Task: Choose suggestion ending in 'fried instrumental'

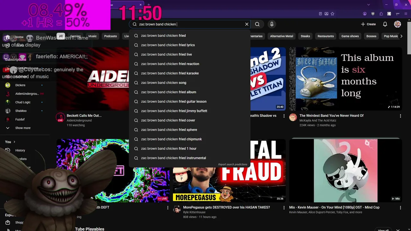Action: point(189,158)
